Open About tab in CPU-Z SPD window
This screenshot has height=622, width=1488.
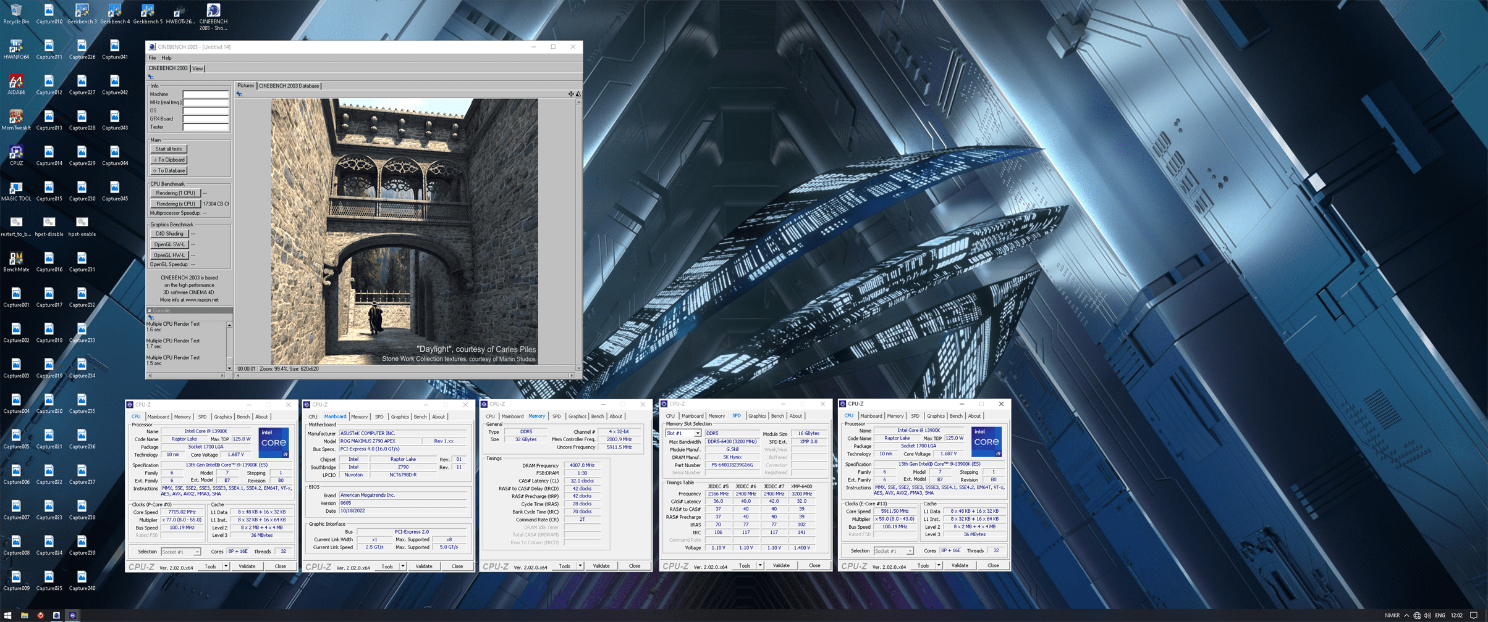click(x=795, y=416)
